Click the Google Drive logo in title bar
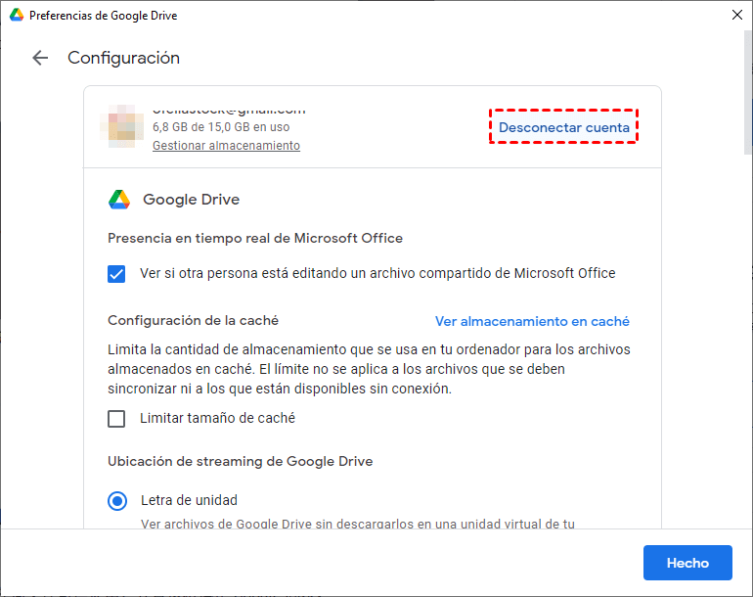 pos(17,15)
